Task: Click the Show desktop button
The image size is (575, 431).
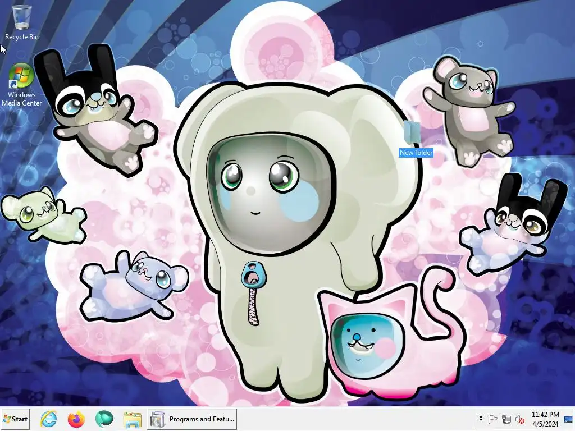Action: click(x=569, y=419)
